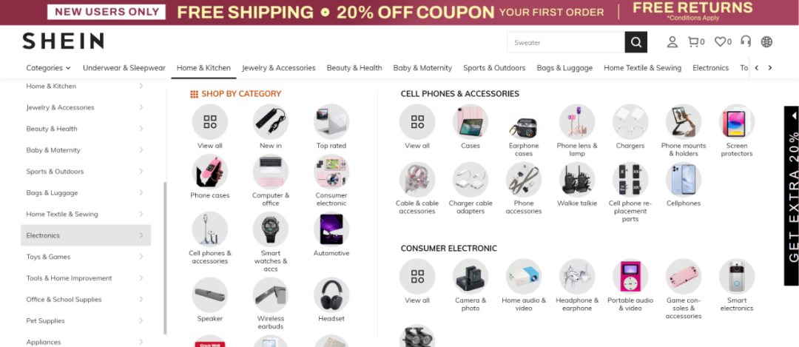Click the sidebar category scrollbar

(x=165, y=259)
